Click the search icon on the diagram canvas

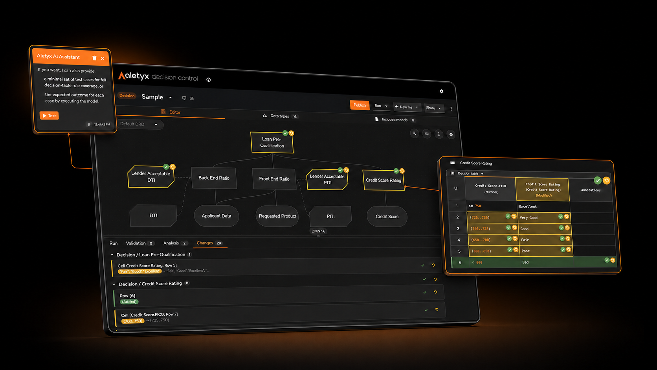pyautogui.click(x=415, y=134)
